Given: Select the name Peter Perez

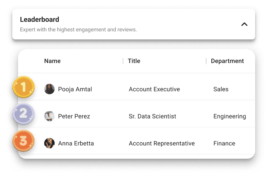Looking at the screenshot, I should click(x=74, y=116).
